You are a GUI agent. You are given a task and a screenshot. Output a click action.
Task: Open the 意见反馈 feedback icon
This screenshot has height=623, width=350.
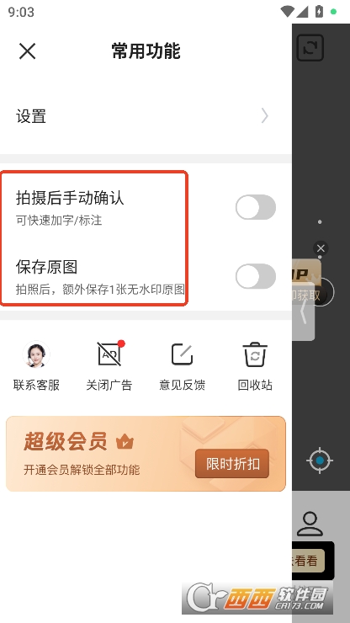tap(182, 354)
